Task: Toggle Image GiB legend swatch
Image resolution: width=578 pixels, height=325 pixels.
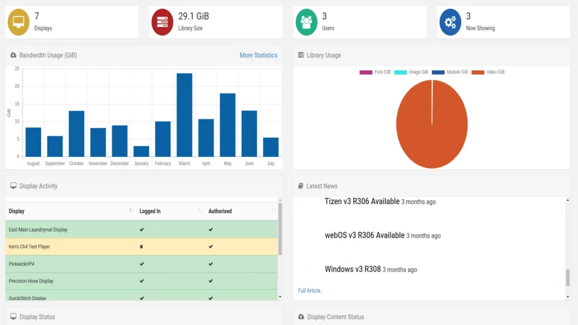Action: (x=400, y=72)
